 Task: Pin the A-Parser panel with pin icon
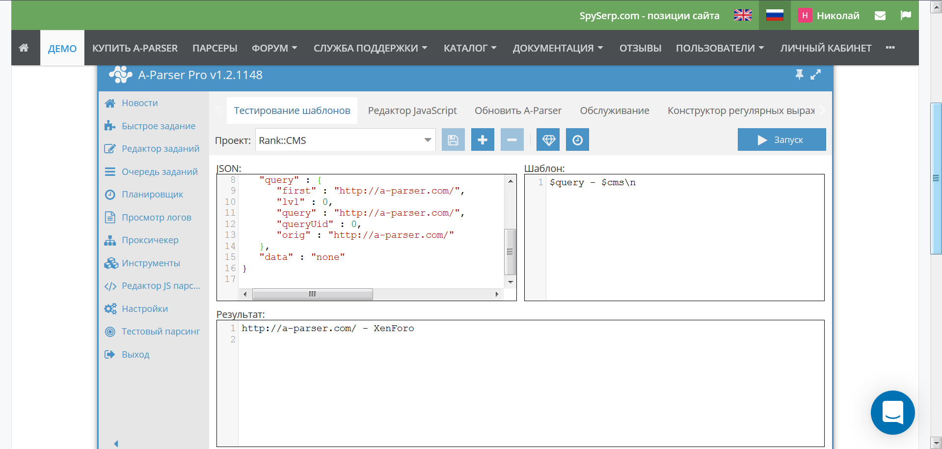pyautogui.click(x=799, y=75)
